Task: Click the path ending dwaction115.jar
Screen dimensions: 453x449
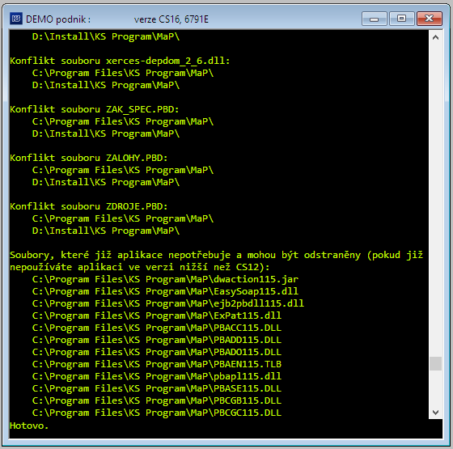Action: 165,279
